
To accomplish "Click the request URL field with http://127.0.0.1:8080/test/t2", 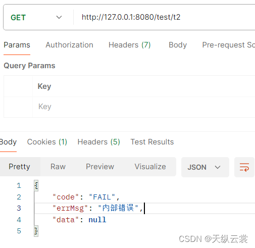I will (131, 17).
